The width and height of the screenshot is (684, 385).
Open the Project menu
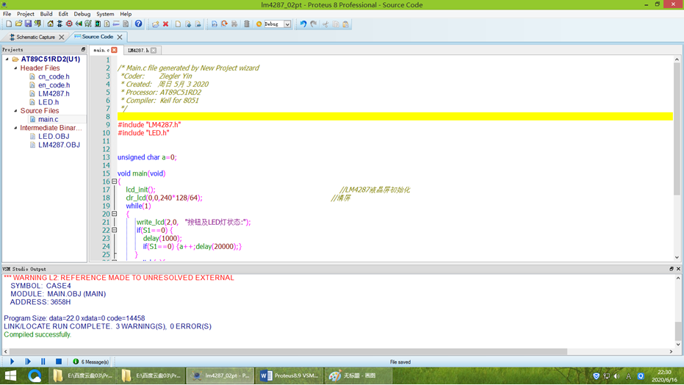[25, 14]
